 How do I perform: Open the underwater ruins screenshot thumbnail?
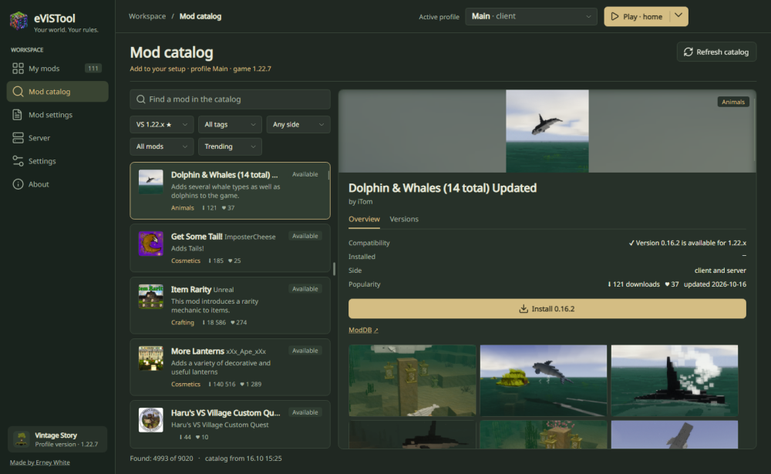click(412, 381)
